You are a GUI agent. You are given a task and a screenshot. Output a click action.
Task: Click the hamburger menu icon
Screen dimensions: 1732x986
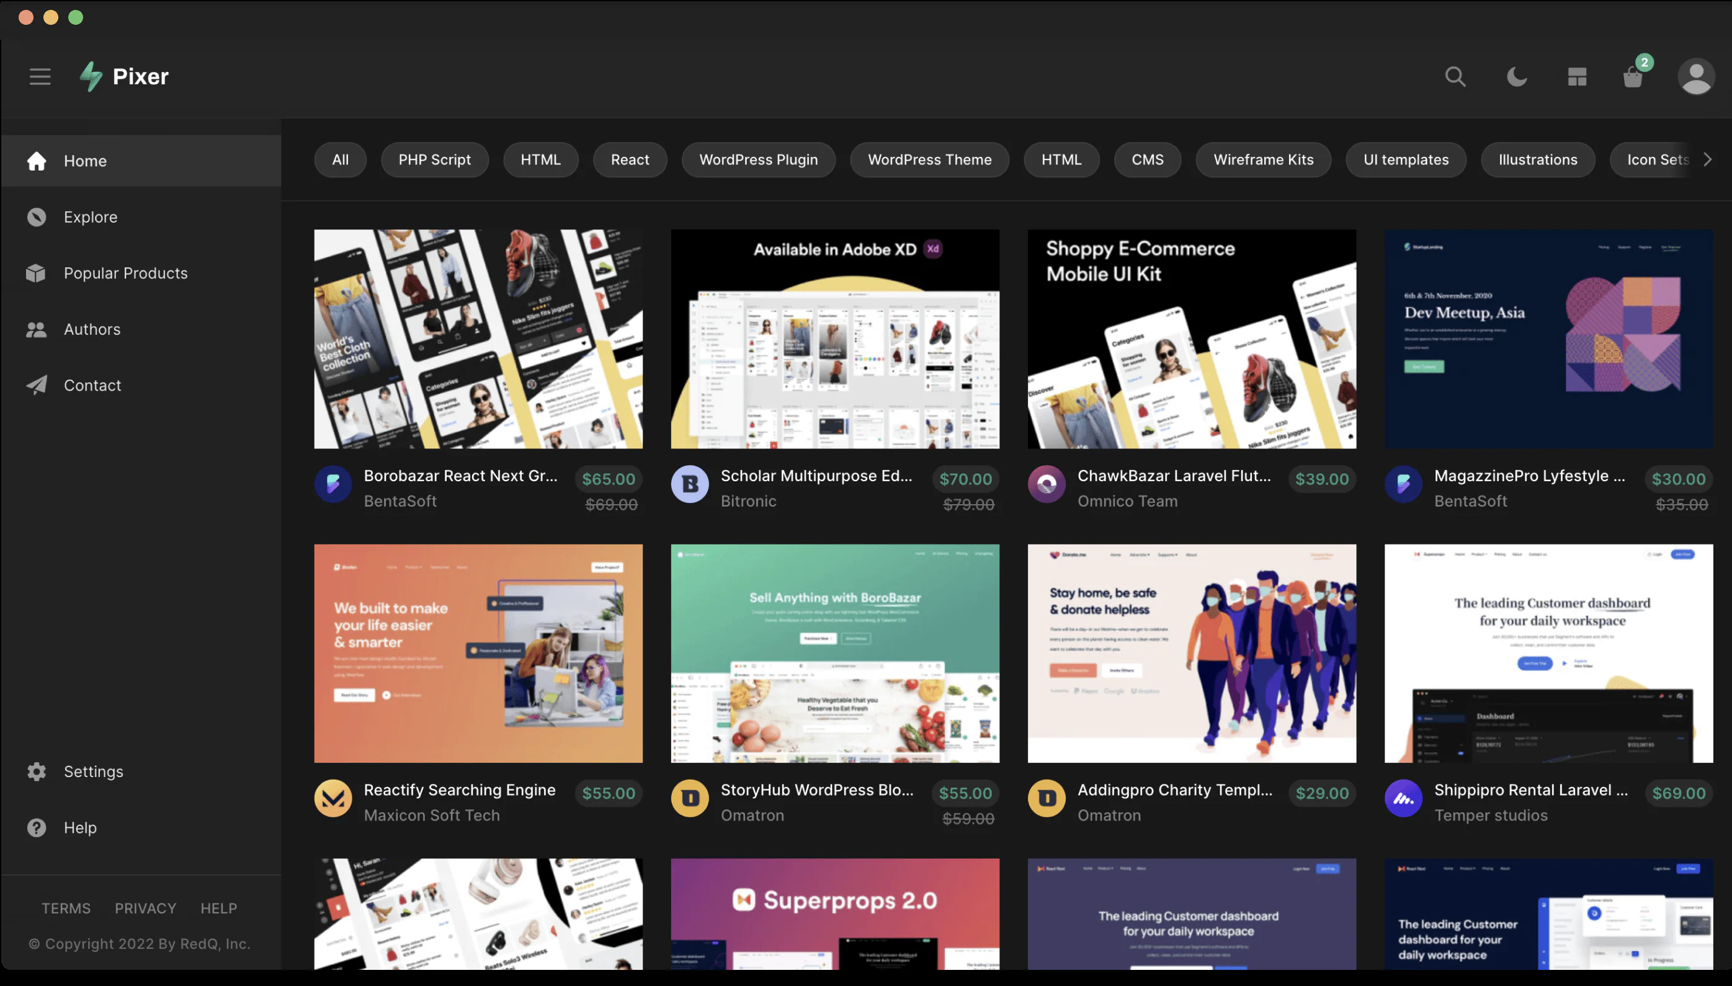39,75
